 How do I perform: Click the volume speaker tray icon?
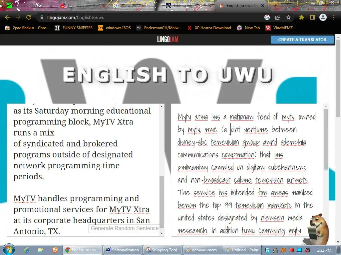pos(307,250)
